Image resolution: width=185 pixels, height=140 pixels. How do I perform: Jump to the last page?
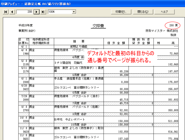coord(43,12)
